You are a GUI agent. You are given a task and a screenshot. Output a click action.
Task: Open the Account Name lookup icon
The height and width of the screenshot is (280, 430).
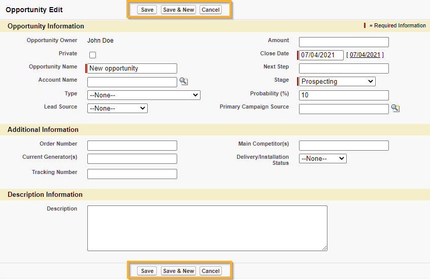tap(184, 82)
